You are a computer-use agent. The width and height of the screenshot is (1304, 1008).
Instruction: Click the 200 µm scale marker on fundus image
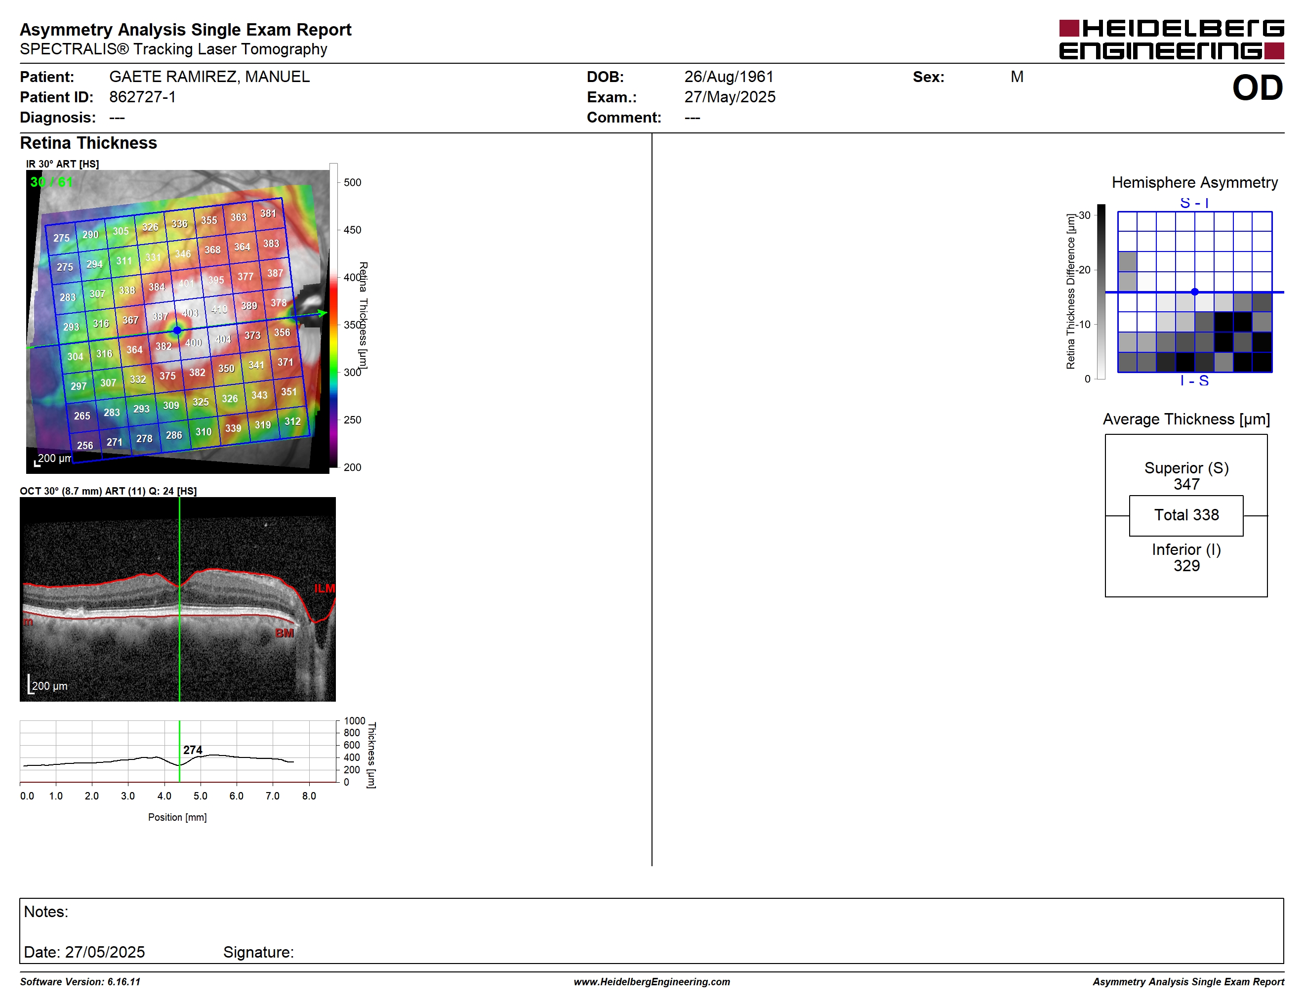pos(54,459)
